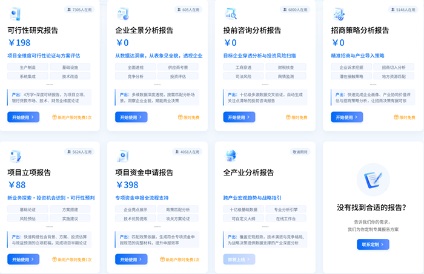Click the 投前咨询分析报告 magnifier chart icon
The width and height of the screenshot is (424, 274).
tap(231, 14)
